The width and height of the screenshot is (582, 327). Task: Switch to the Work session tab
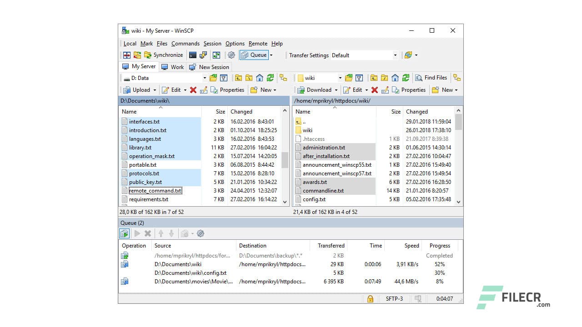click(173, 67)
